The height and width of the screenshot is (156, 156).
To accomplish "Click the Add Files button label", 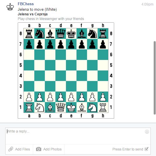I will 22,149.
